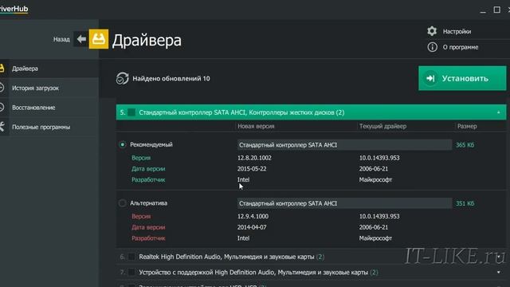Minimize the DriverHub window
Viewport: 510px width, 287px height.
483,12
